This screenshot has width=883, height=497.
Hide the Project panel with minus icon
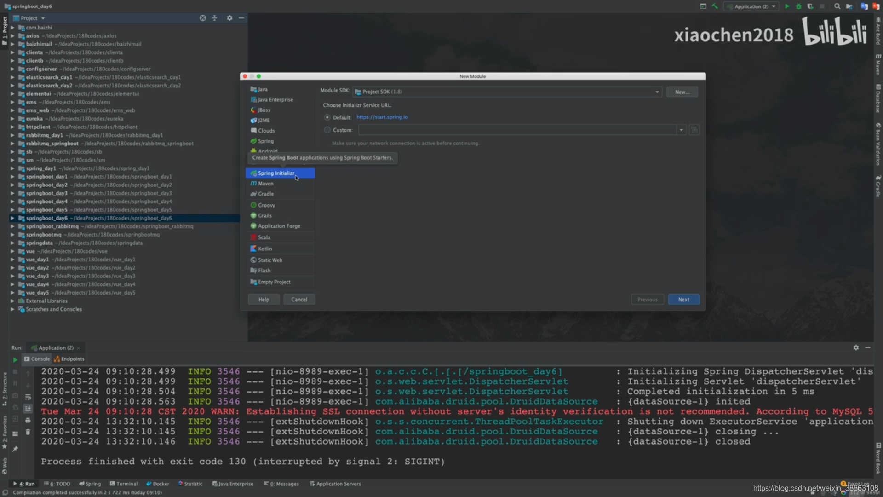tap(241, 18)
